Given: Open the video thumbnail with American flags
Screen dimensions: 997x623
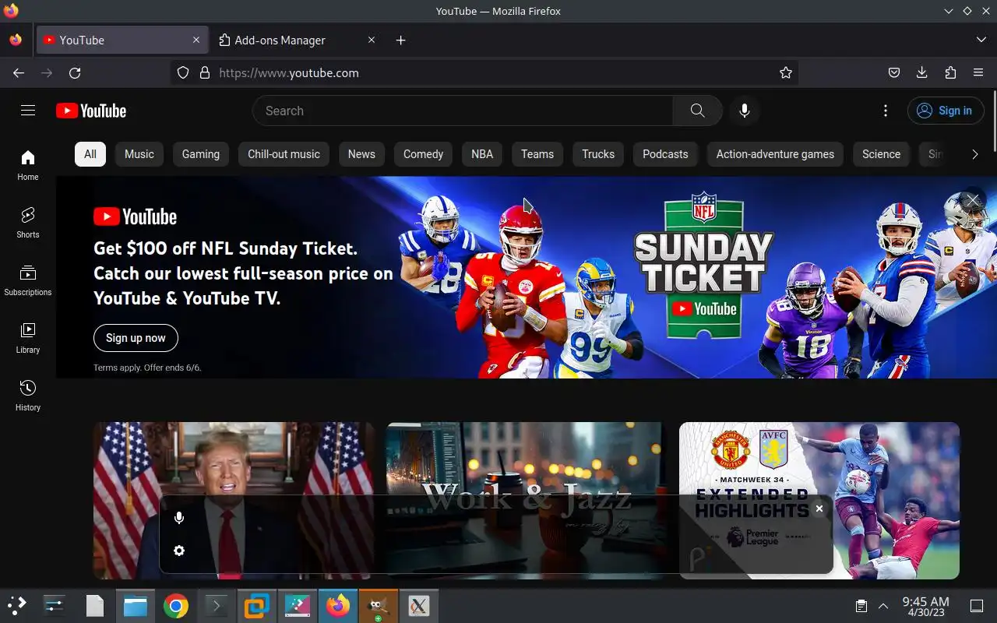Looking at the screenshot, I should pyautogui.click(x=234, y=501).
